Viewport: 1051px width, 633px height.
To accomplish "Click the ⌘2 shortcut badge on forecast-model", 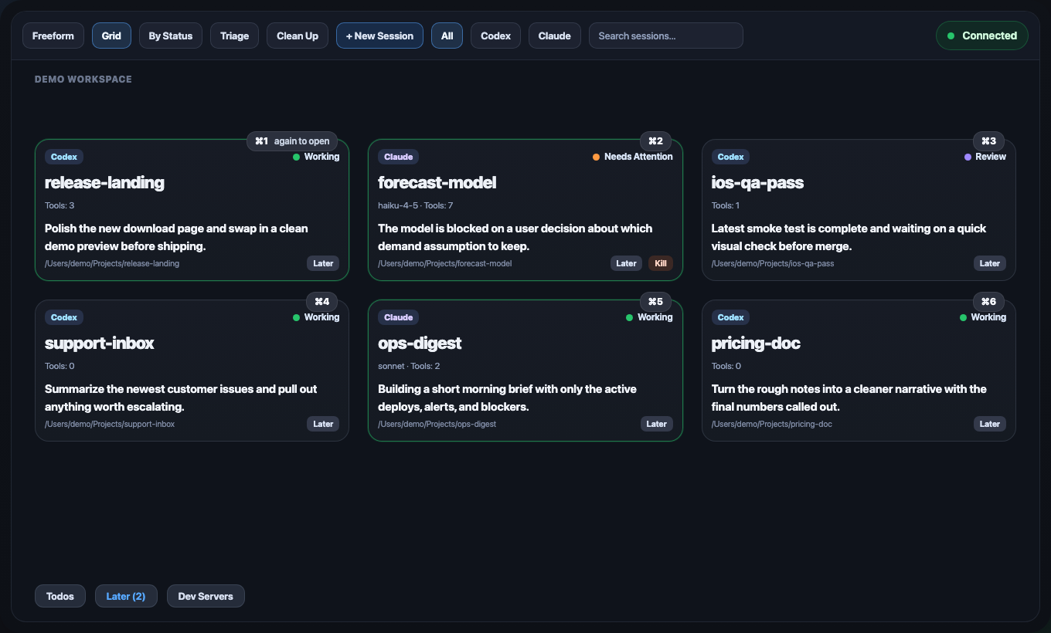I will 655,141.
